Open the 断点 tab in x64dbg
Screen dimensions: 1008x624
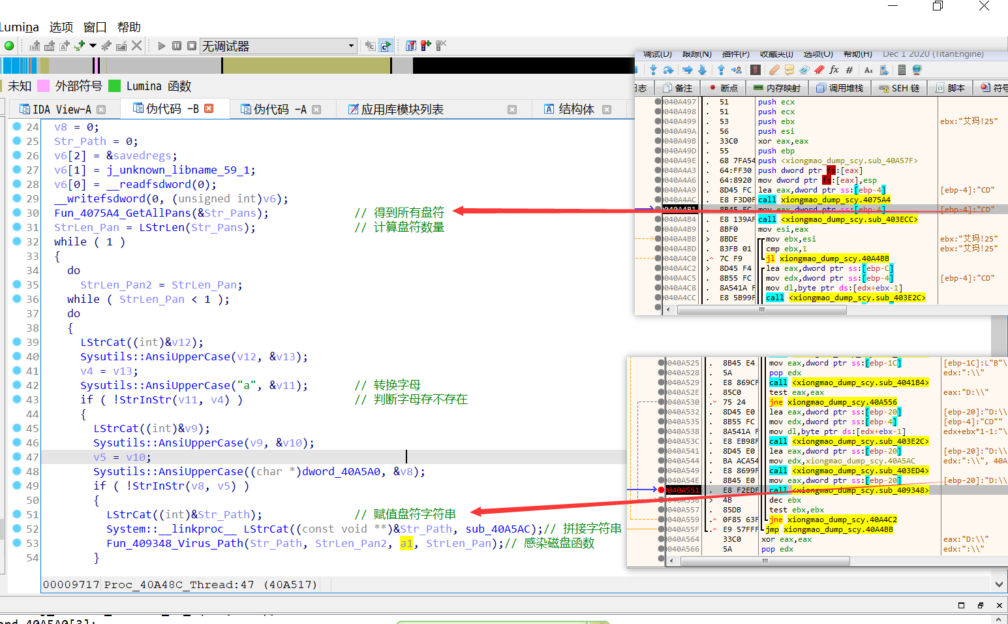point(724,88)
